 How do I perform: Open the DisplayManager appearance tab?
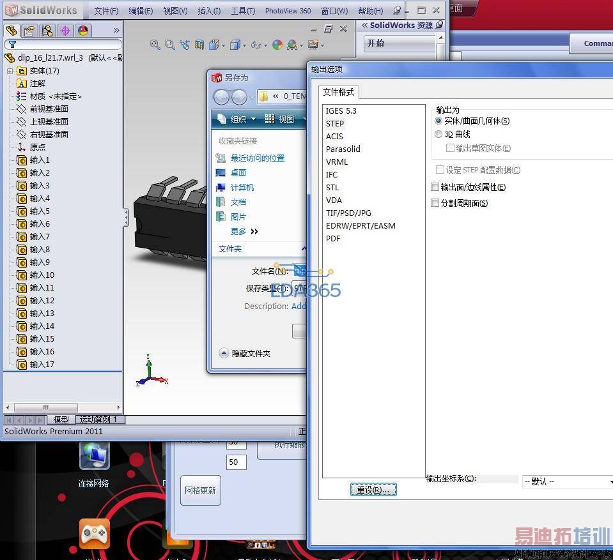click(x=83, y=31)
